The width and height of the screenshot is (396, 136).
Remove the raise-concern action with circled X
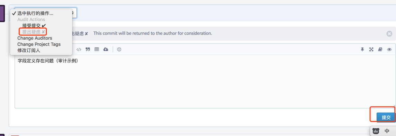coord(389,33)
